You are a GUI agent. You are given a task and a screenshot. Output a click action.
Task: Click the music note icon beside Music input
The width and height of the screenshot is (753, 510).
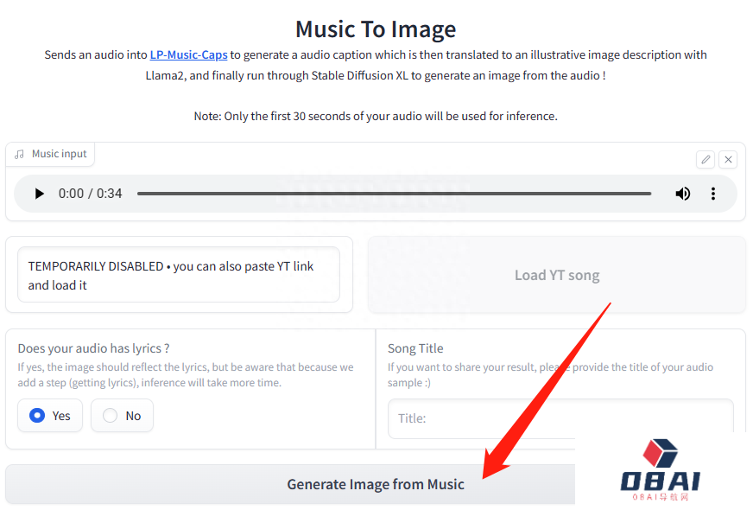[x=20, y=154]
